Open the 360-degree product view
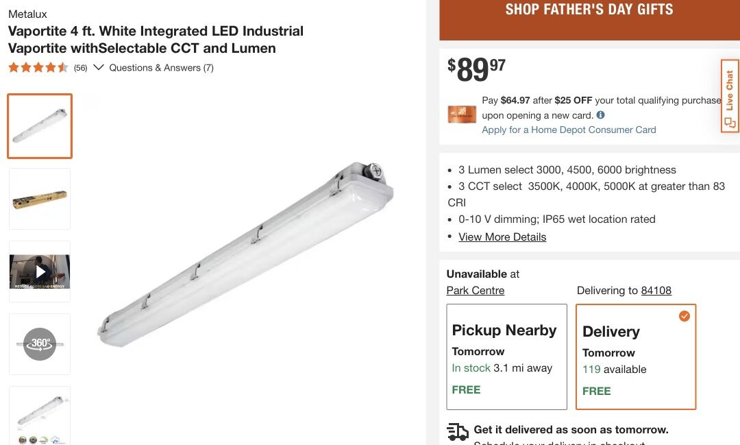This screenshot has height=445, width=740. pos(39,344)
